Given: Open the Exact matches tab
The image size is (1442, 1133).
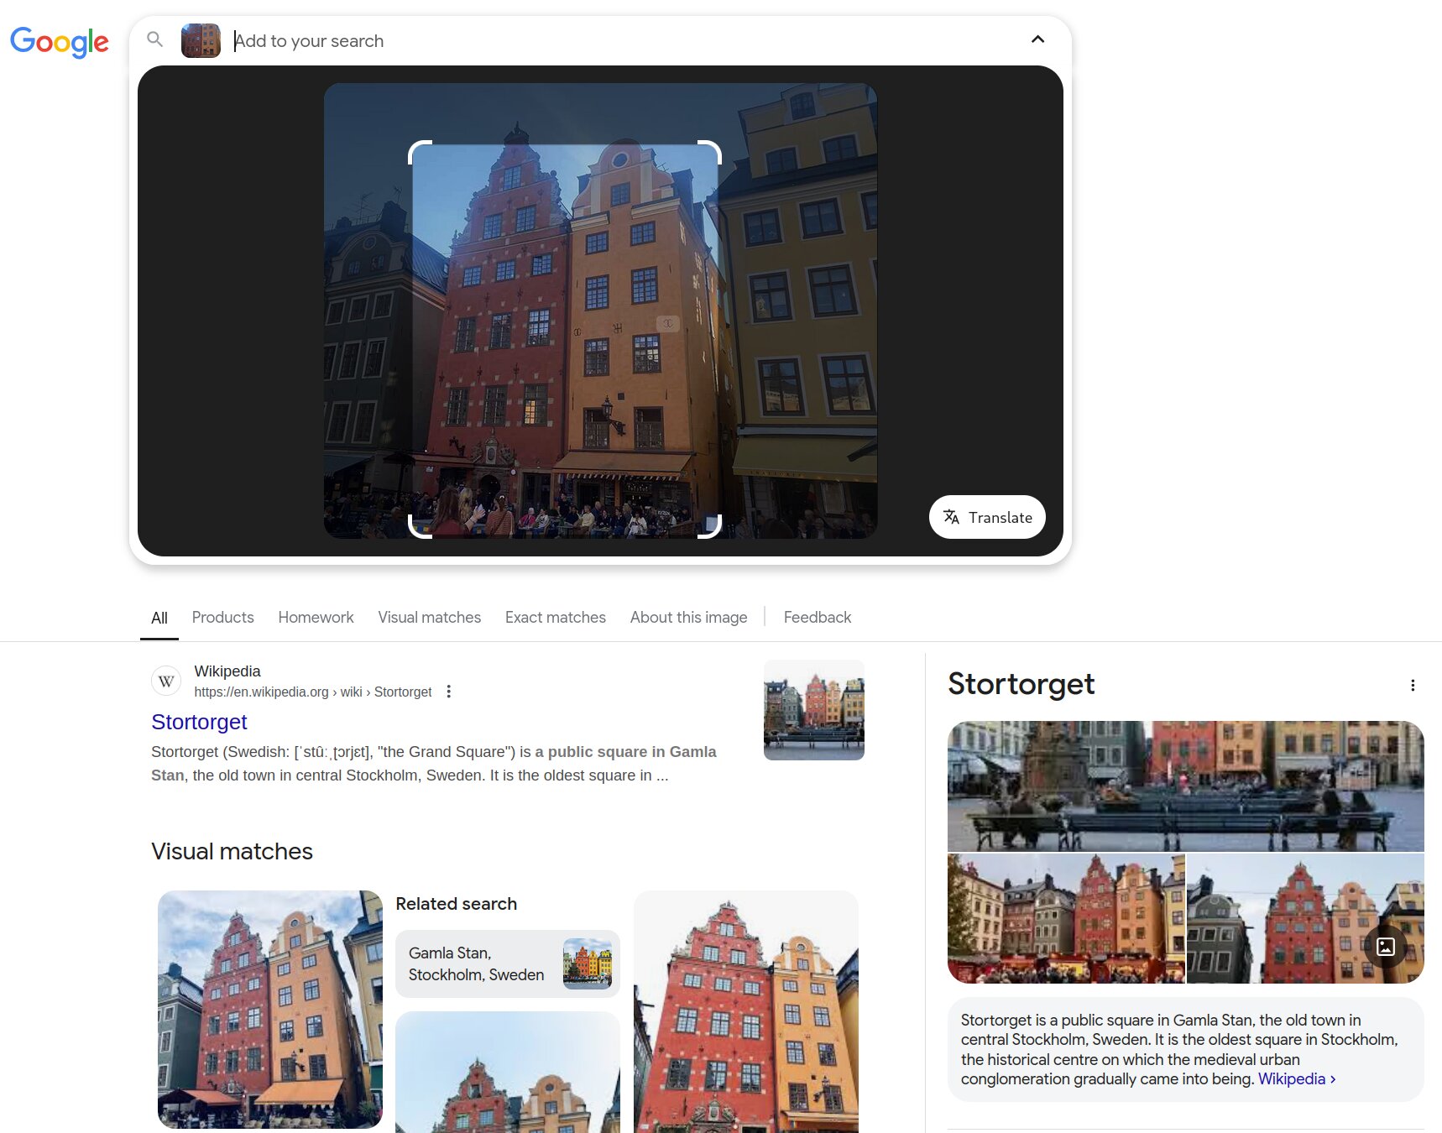Looking at the screenshot, I should pos(555,618).
